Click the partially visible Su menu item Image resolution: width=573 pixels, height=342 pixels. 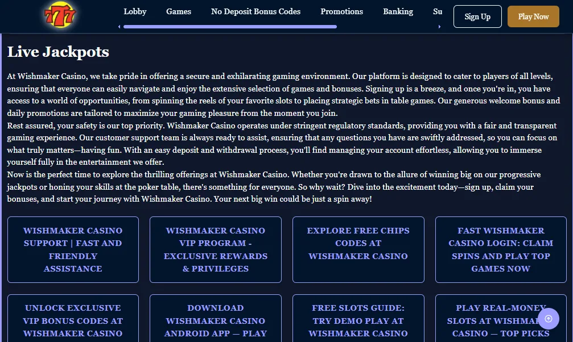pos(438,11)
